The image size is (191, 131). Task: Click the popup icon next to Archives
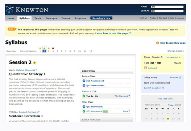click(180, 78)
